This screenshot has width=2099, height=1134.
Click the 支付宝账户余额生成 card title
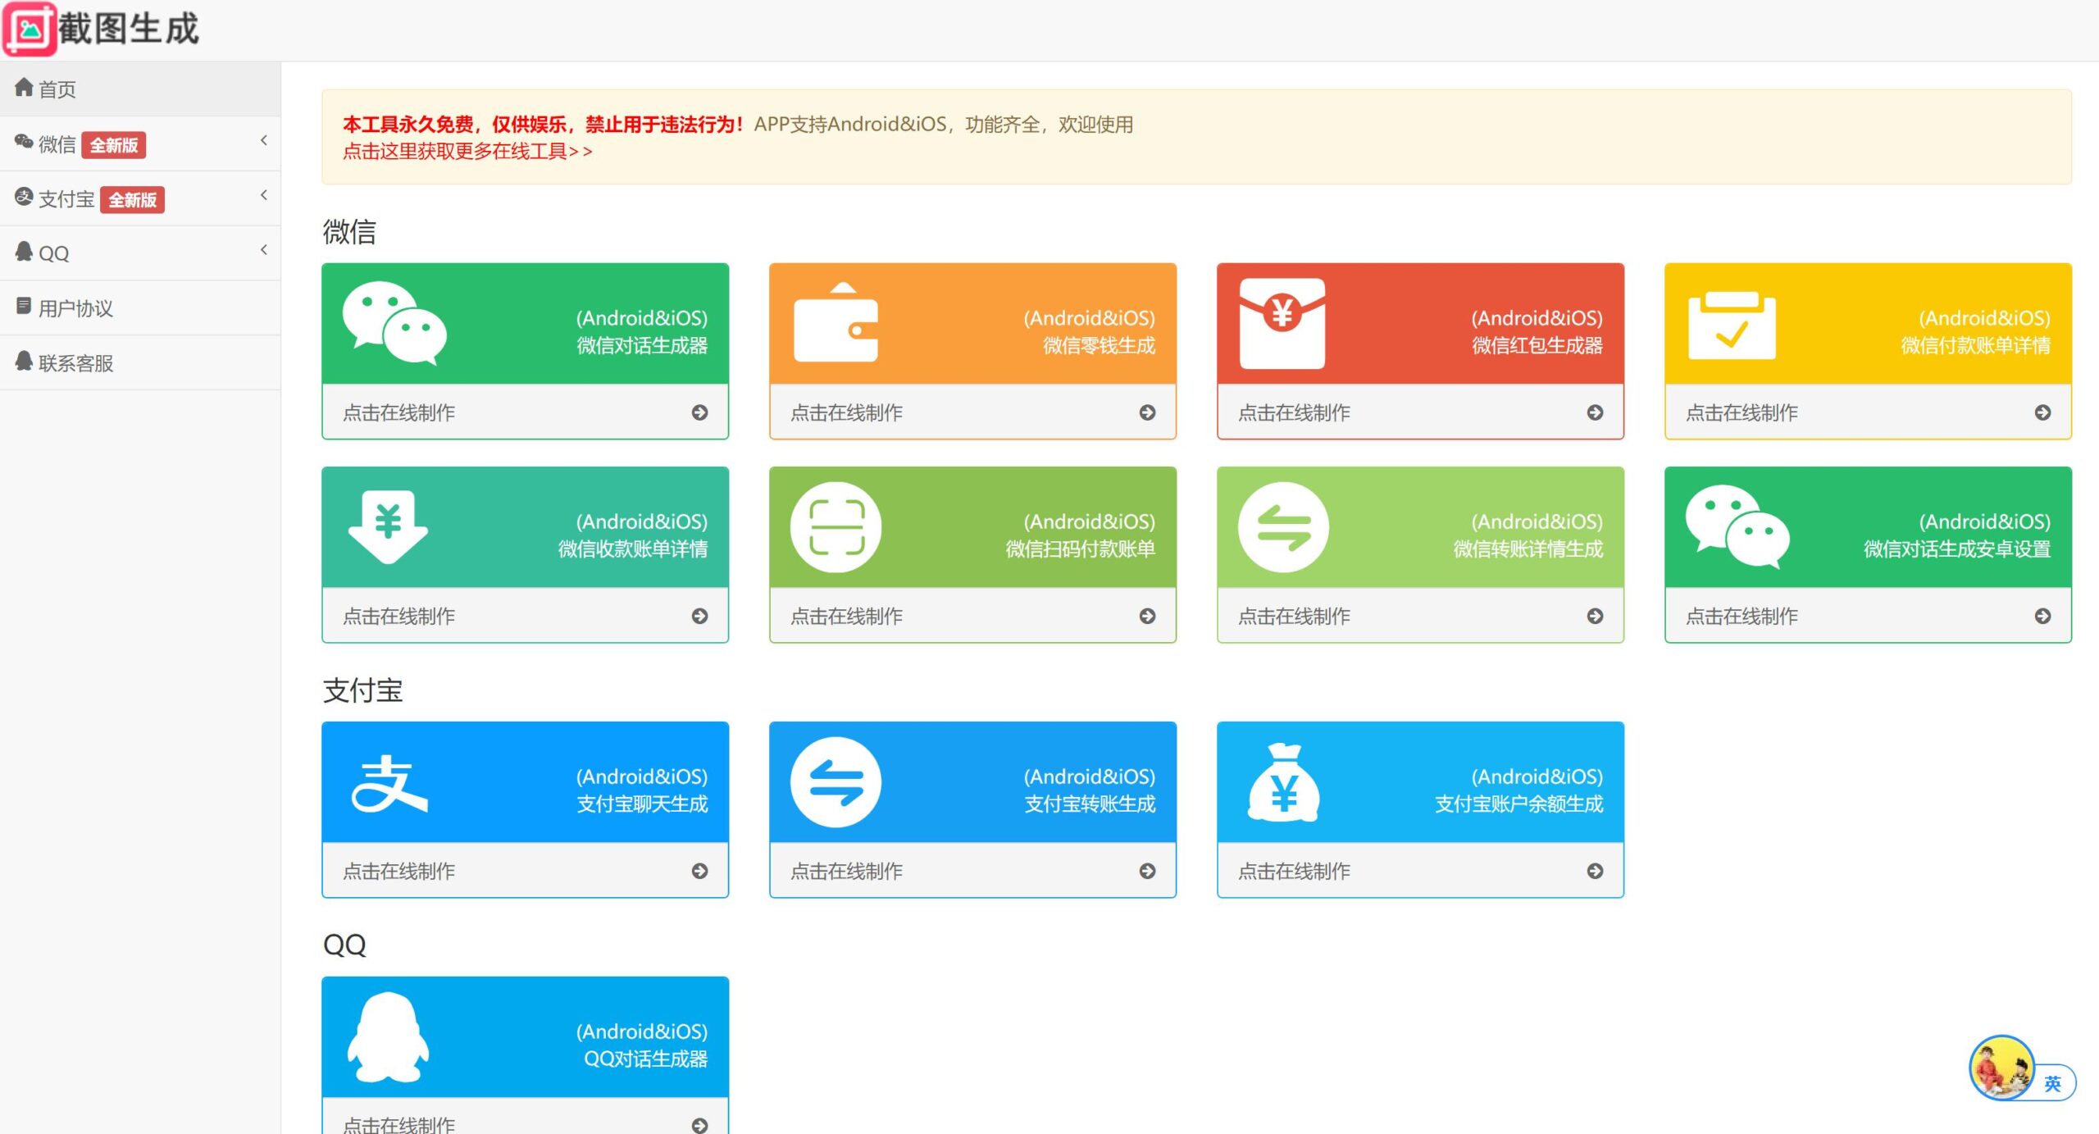coord(1518,804)
